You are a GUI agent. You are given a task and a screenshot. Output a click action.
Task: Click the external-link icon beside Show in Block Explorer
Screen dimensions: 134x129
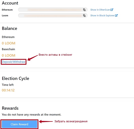tap(116, 16)
